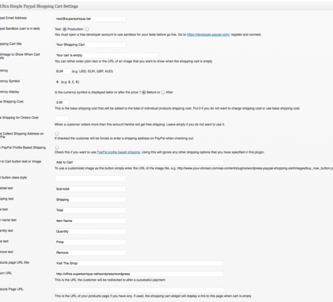Choose After for currency symbol display
Image resolution: width=333 pixels, height=302 pixels.
pyautogui.click(x=163, y=92)
